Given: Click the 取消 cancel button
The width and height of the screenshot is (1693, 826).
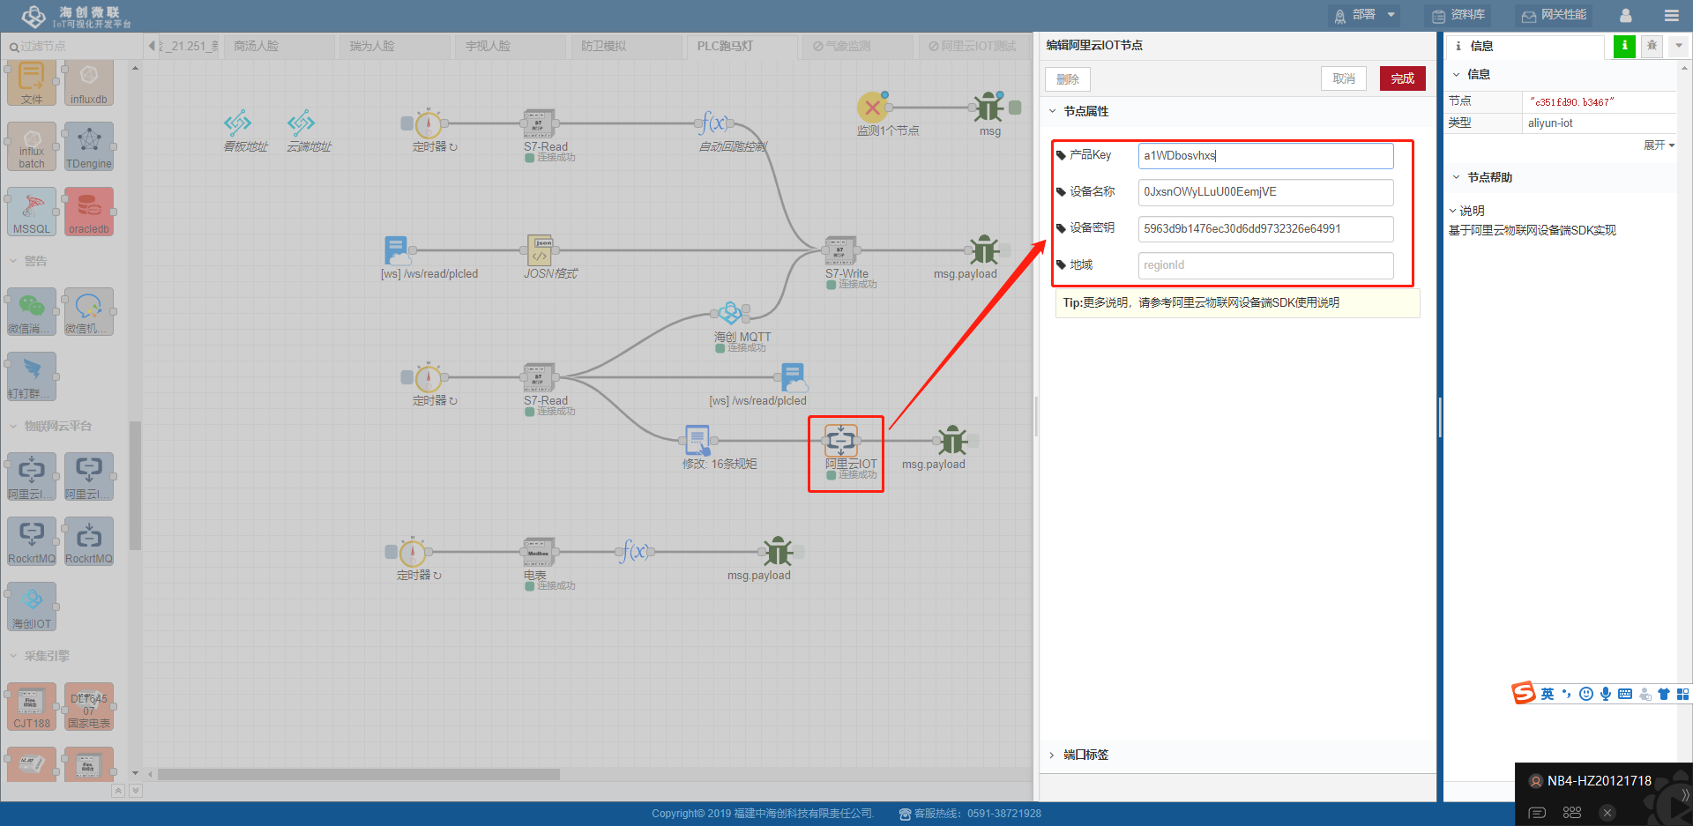Looking at the screenshot, I should pyautogui.click(x=1344, y=78).
